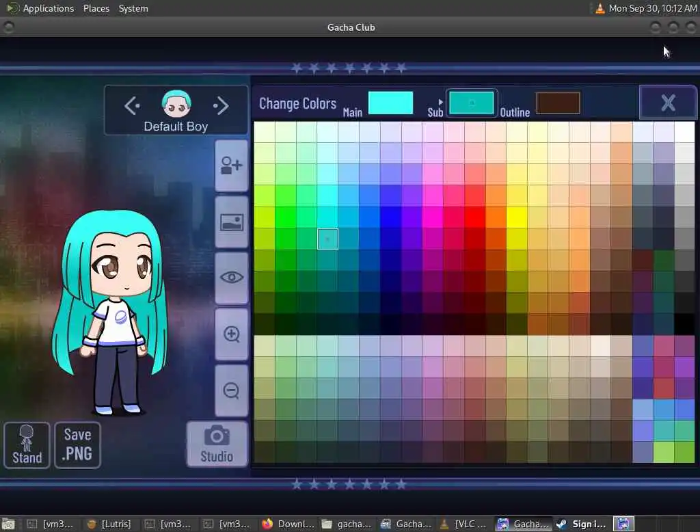Image resolution: width=700 pixels, height=532 pixels.
Task: Click the currently selected teal palette swatch
Action: pos(327,239)
